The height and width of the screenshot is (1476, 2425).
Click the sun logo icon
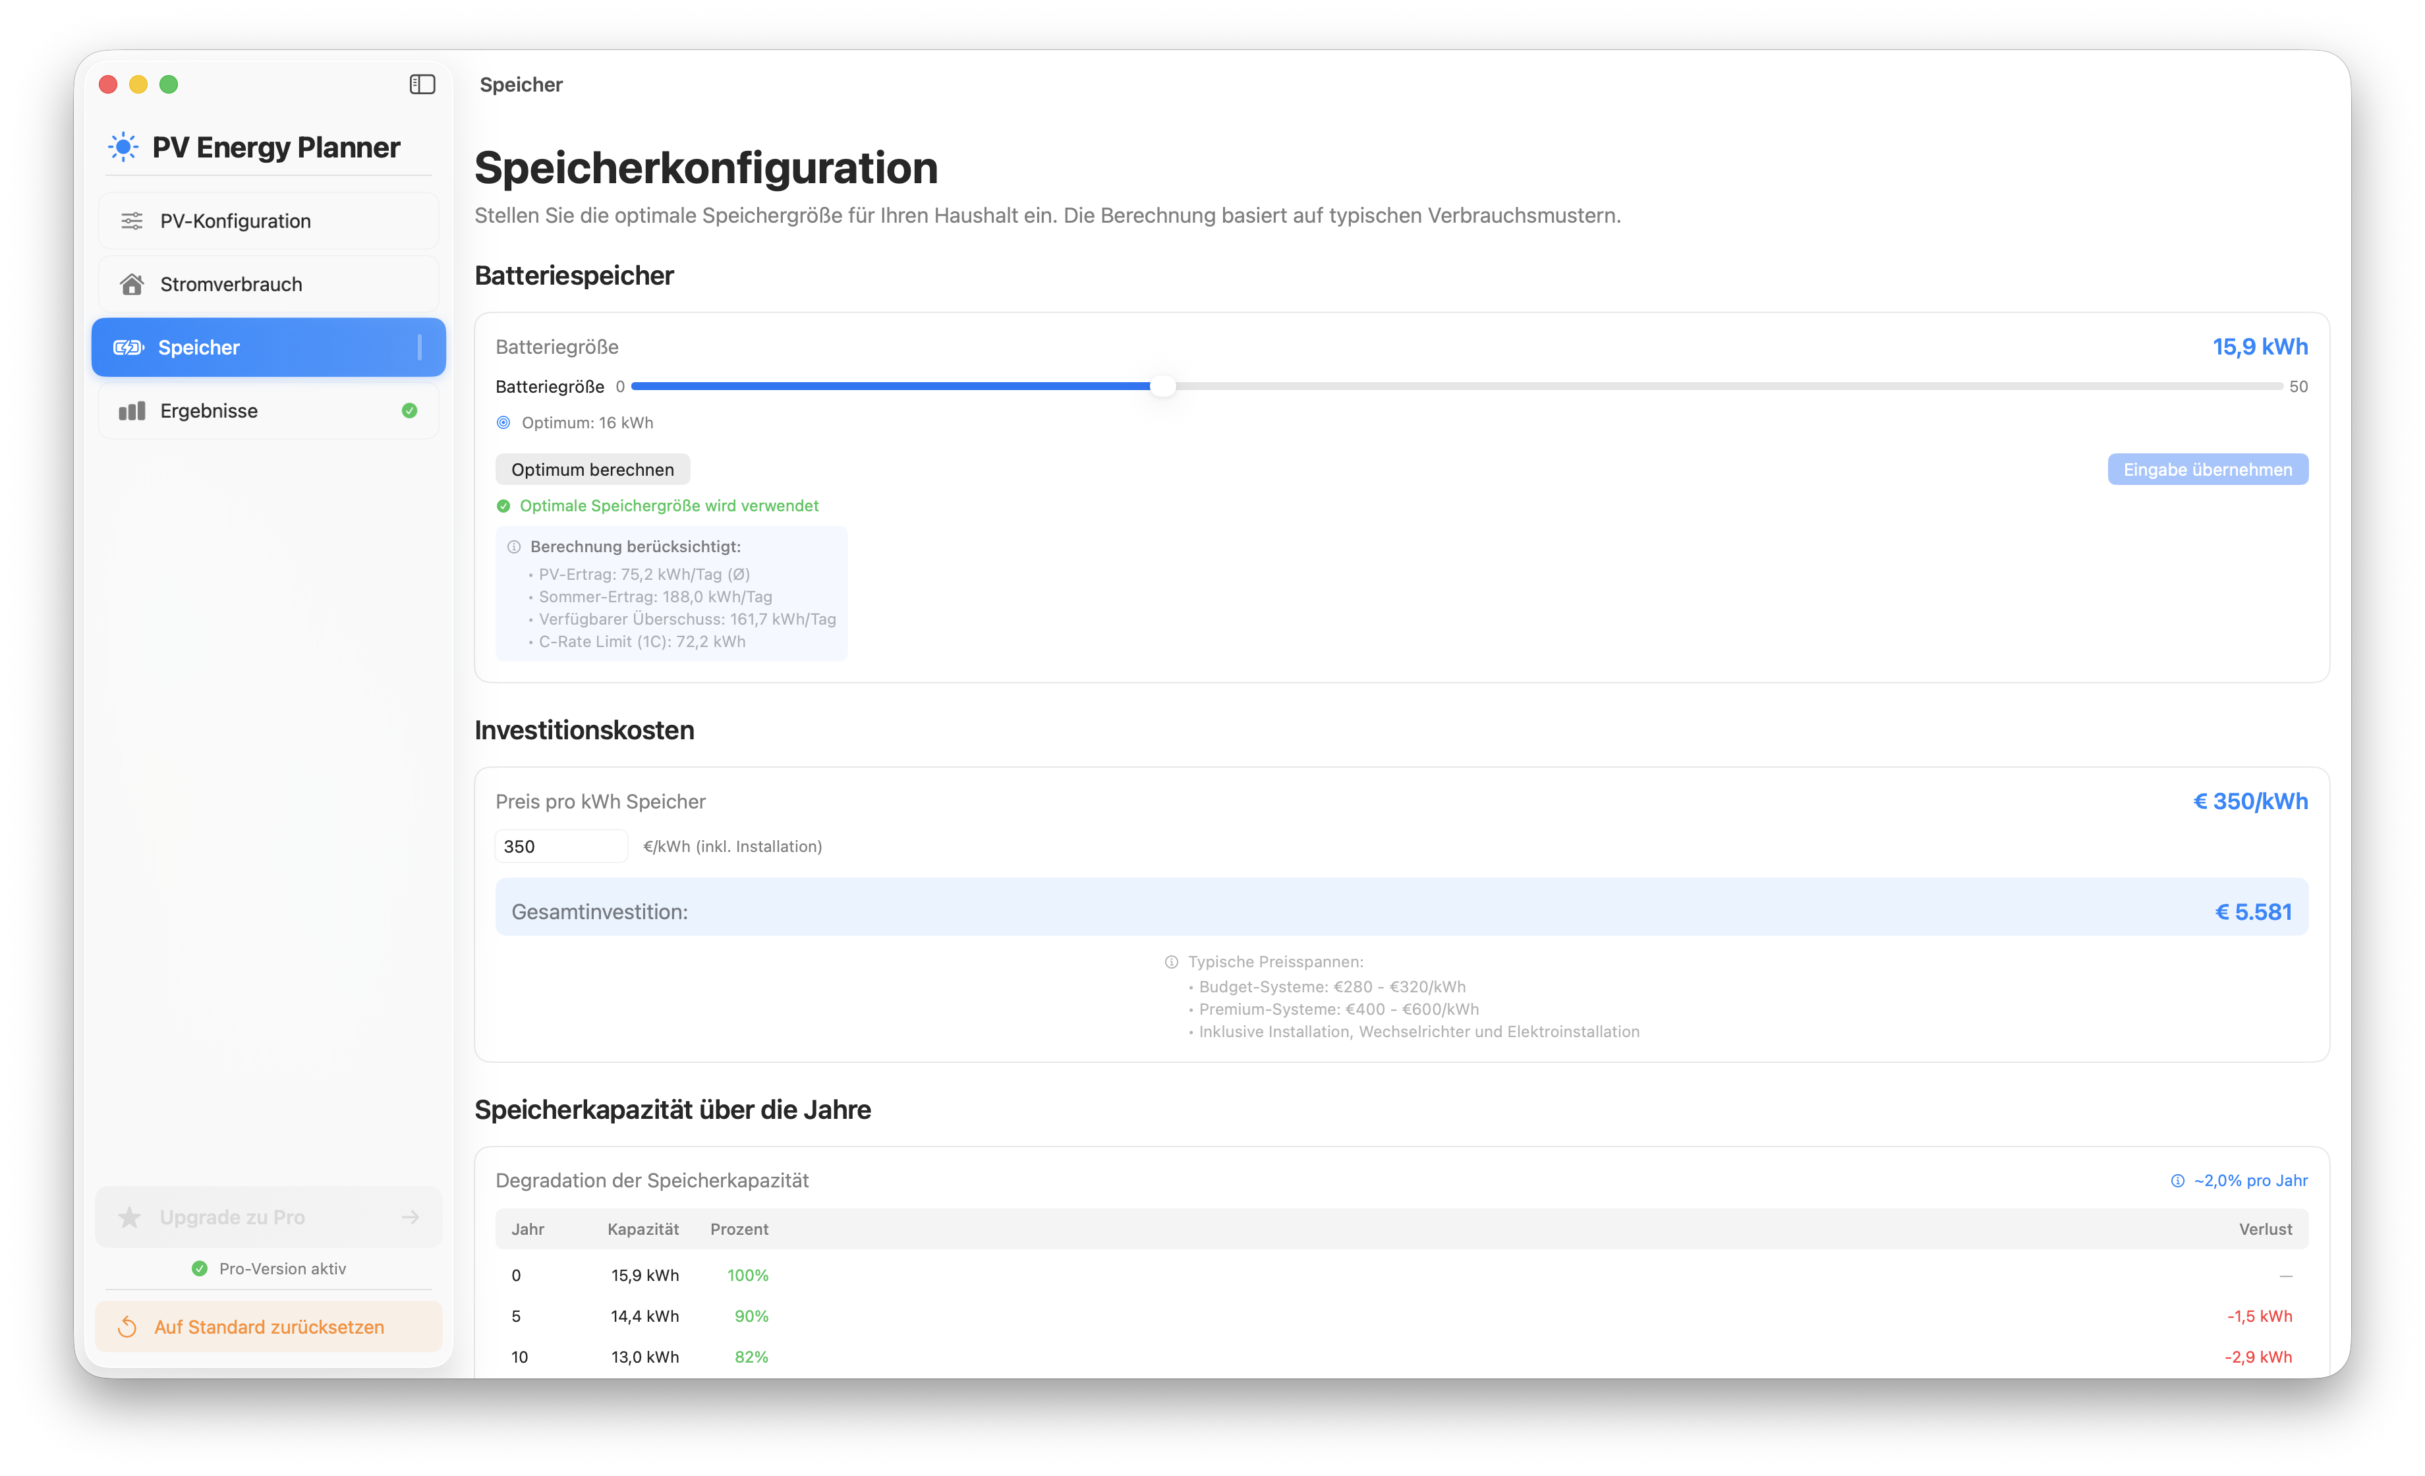[123, 148]
